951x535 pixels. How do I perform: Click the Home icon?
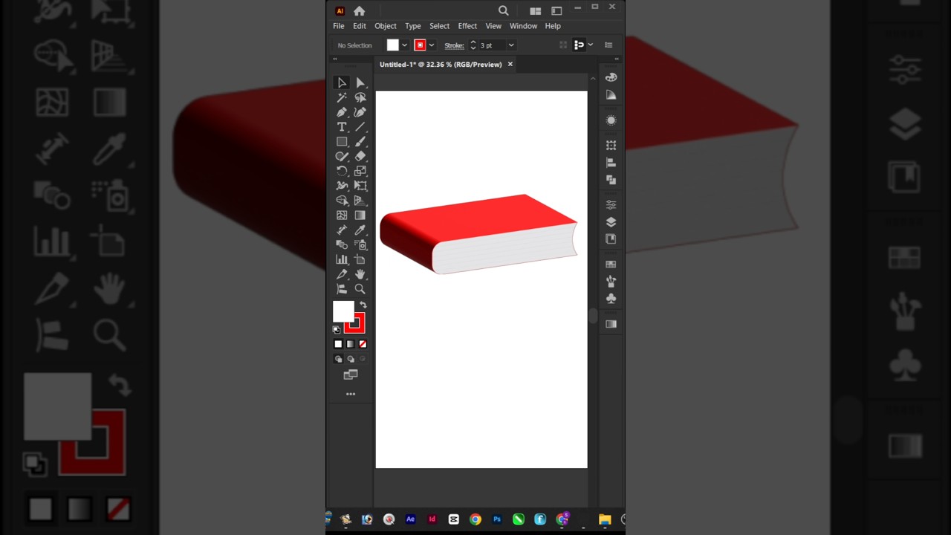[x=360, y=10]
